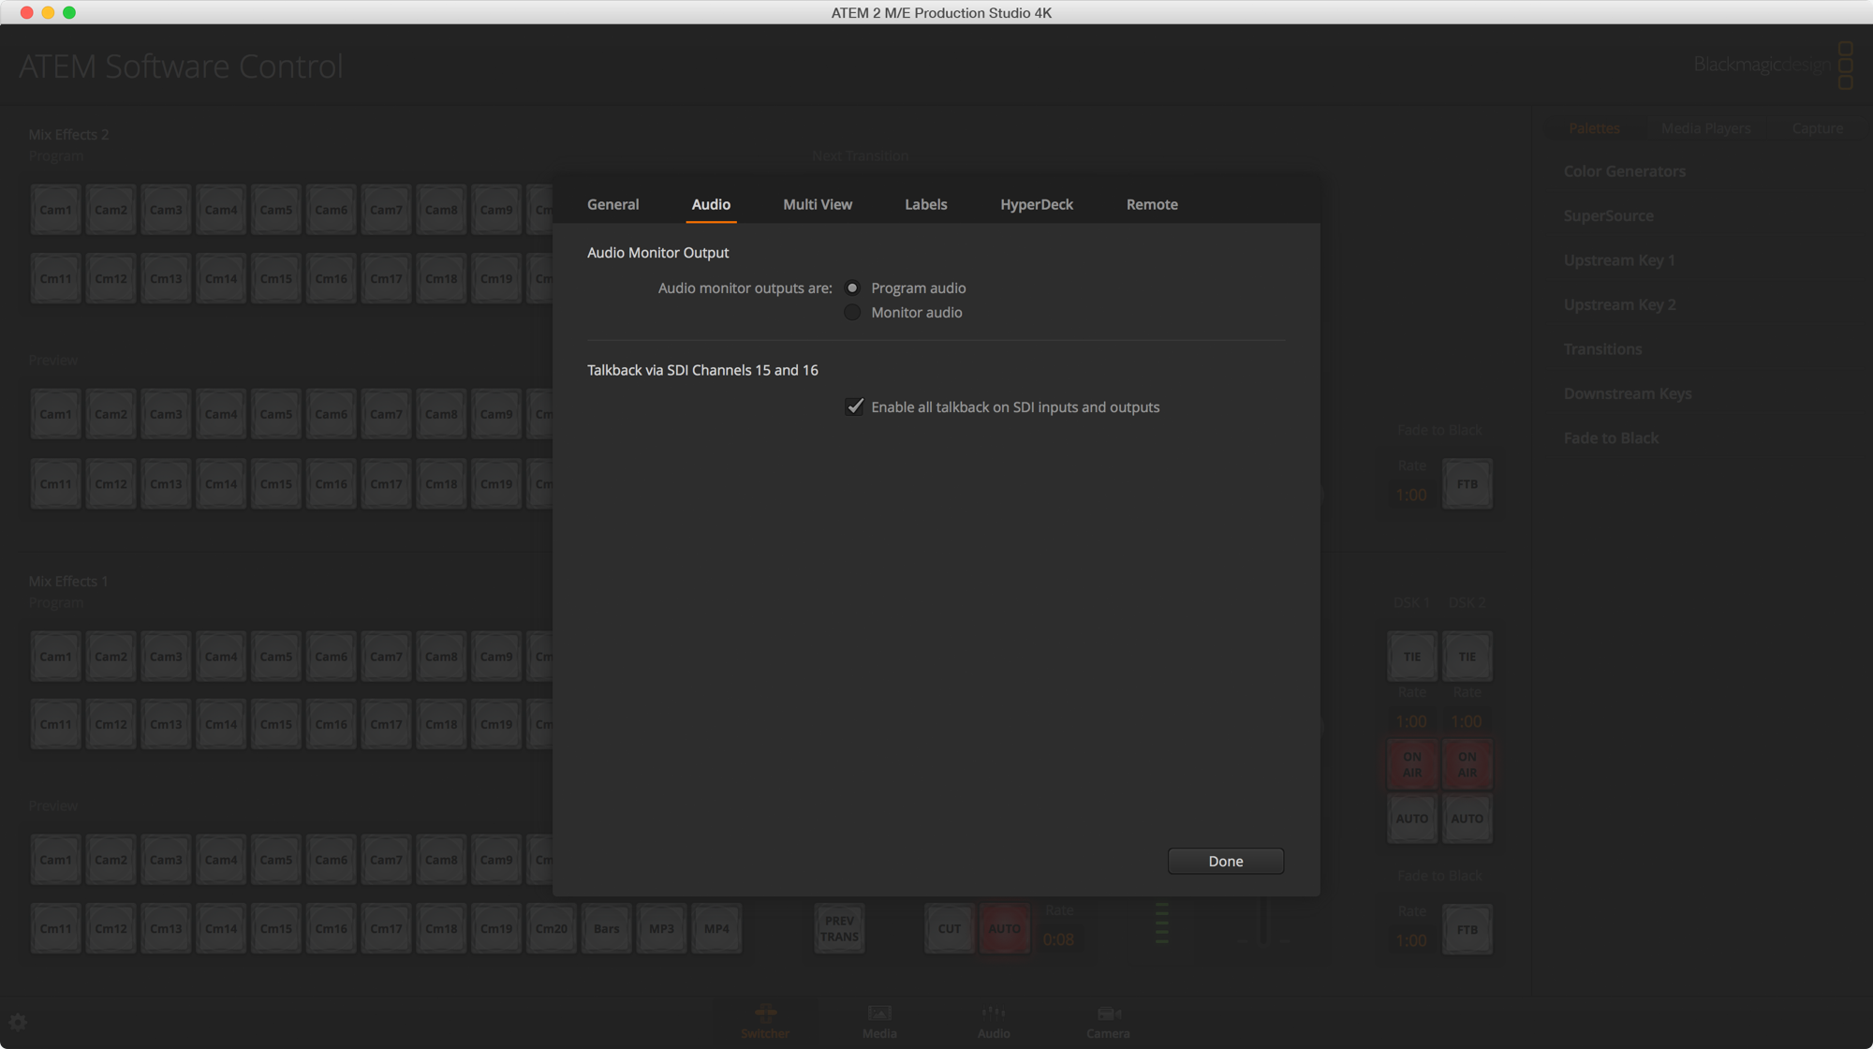Click the DSK 1 Rate value field
Viewport: 1873px width, 1049px height.
[x=1411, y=721]
